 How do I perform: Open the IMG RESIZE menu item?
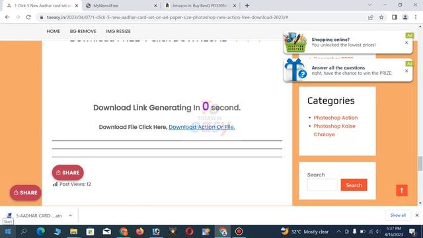point(118,31)
